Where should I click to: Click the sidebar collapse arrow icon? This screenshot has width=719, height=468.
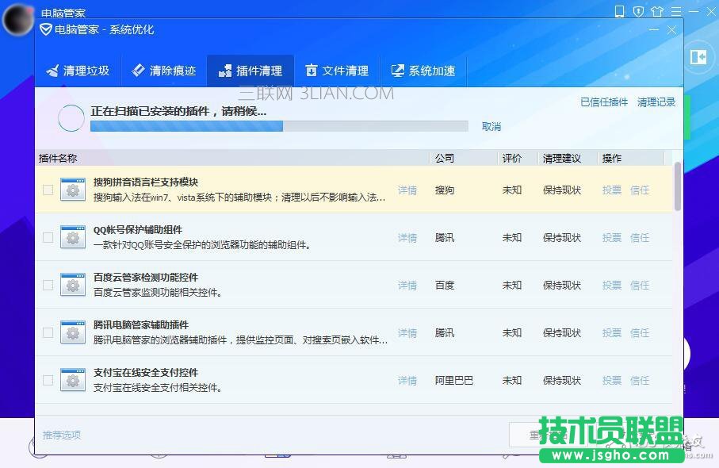[x=698, y=57]
